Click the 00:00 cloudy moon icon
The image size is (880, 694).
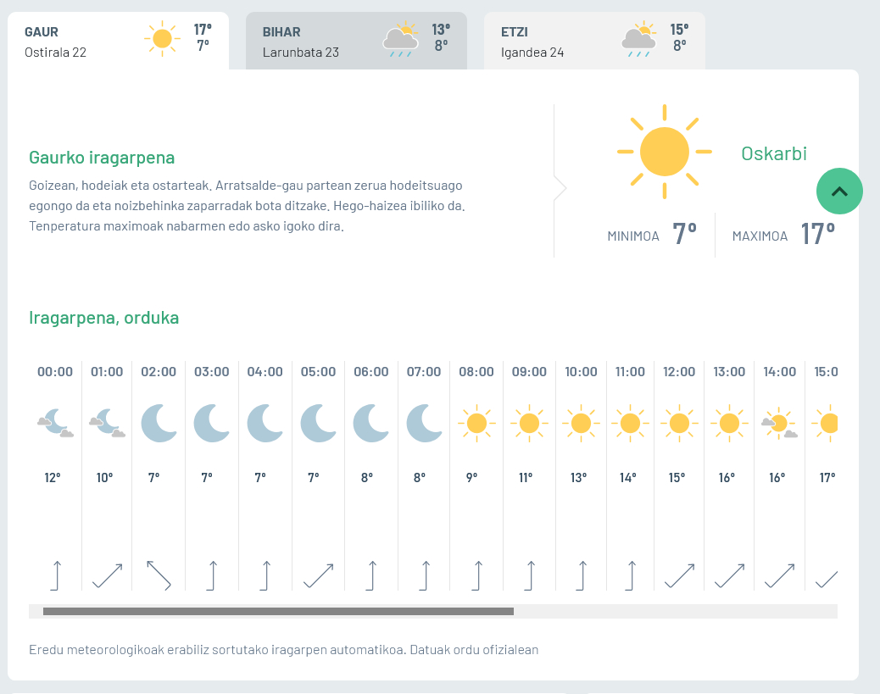[x=55, y=422]
